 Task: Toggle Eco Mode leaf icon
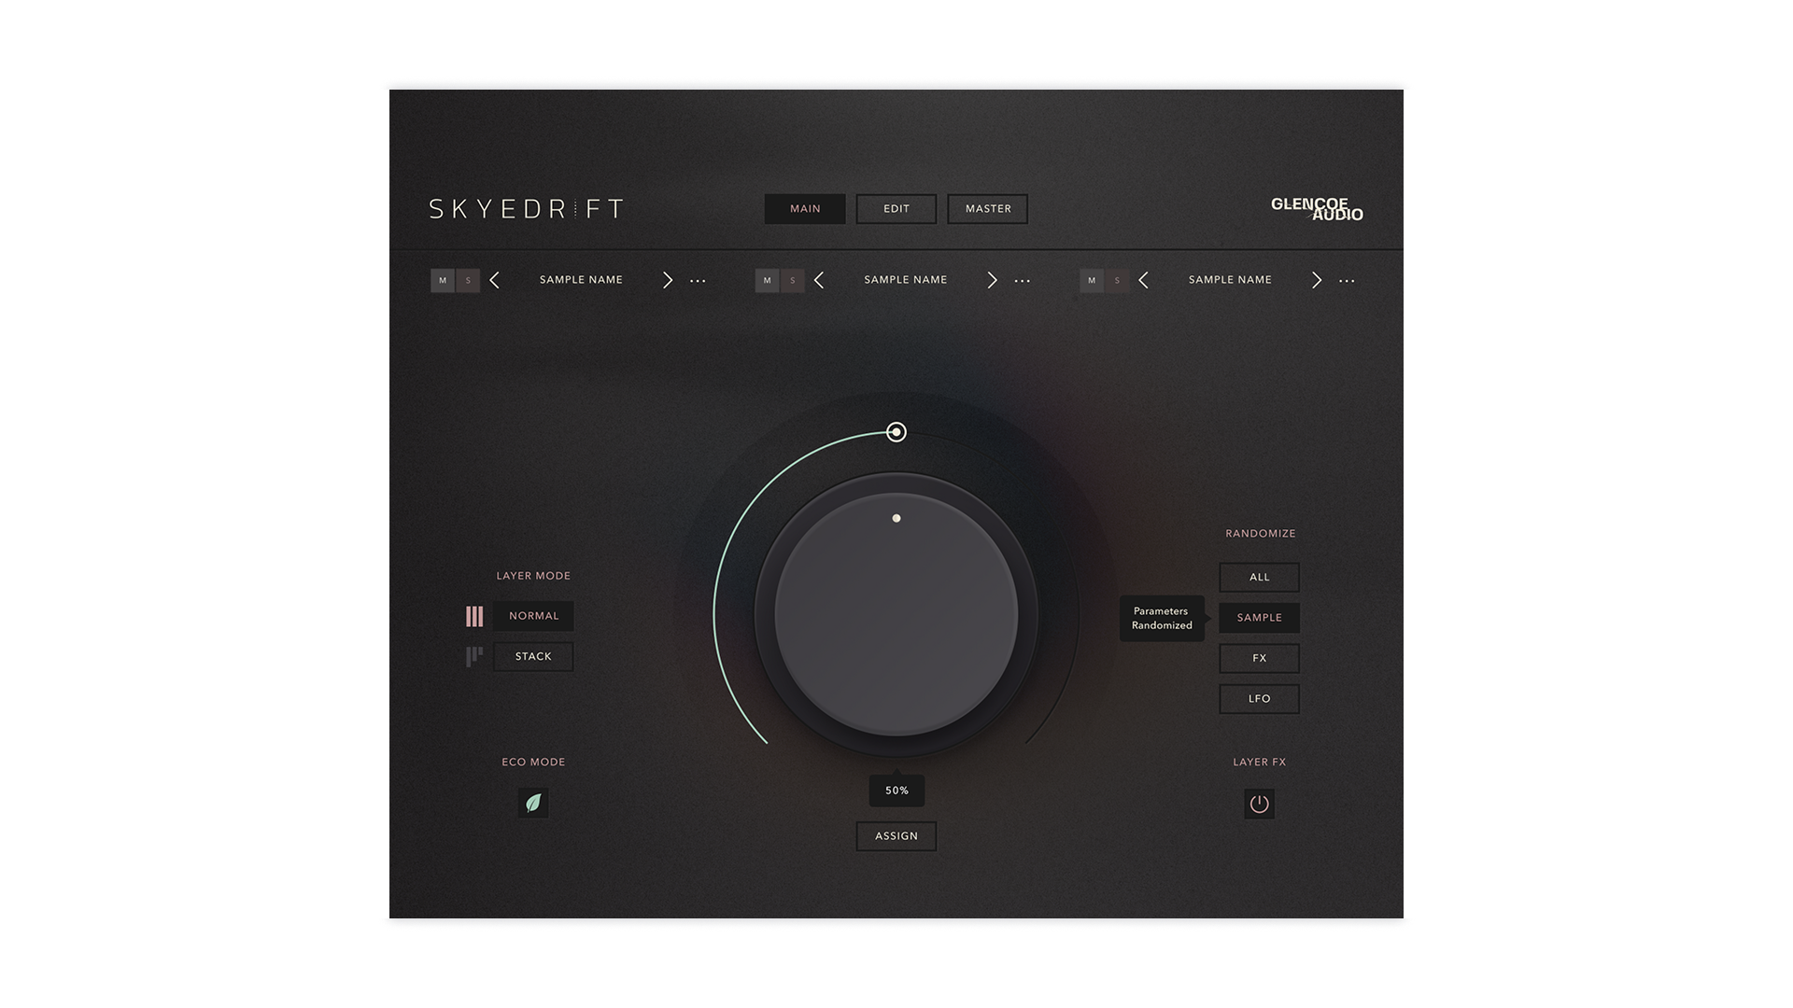533,803
